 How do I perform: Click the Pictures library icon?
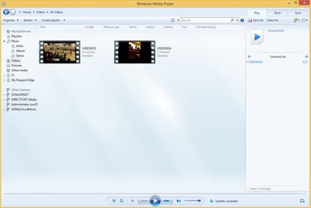coord(8,66)
